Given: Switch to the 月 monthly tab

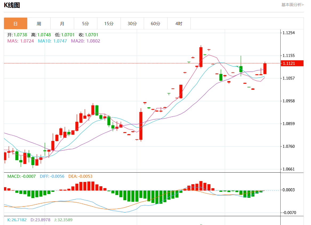Looking at the screenshot, I should [62, 24].
